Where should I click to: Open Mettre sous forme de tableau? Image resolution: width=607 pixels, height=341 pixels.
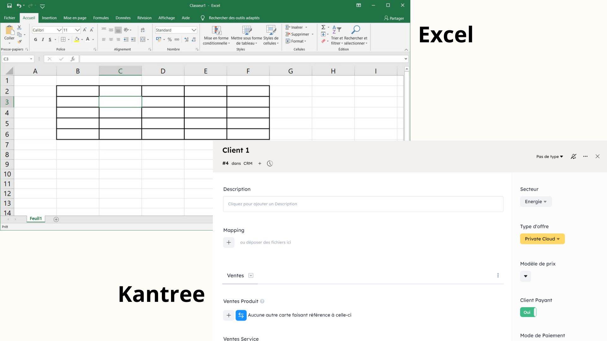tap(247, 35)
